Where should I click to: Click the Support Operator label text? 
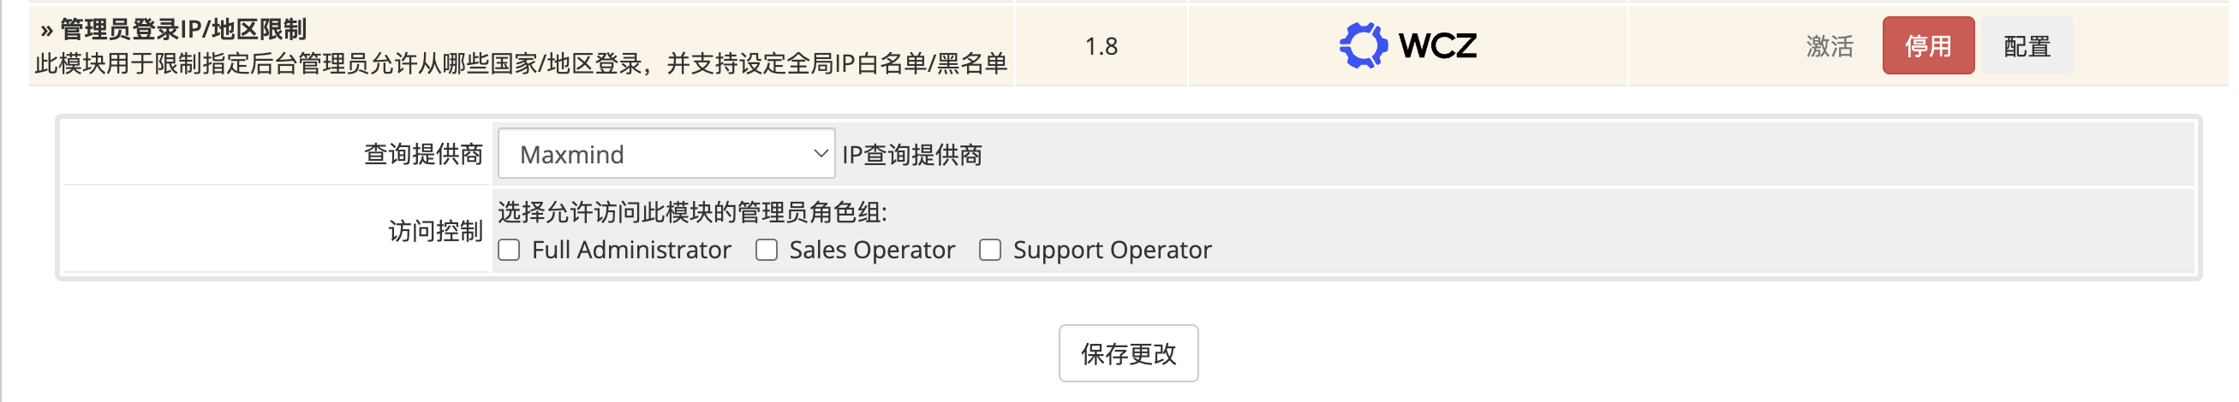coord(1112,250)
